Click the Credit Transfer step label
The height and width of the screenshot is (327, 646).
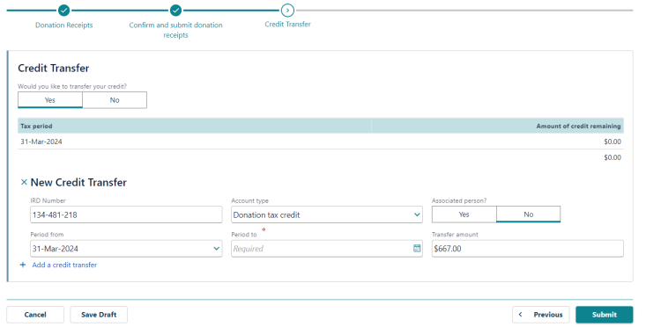point(287,25)
